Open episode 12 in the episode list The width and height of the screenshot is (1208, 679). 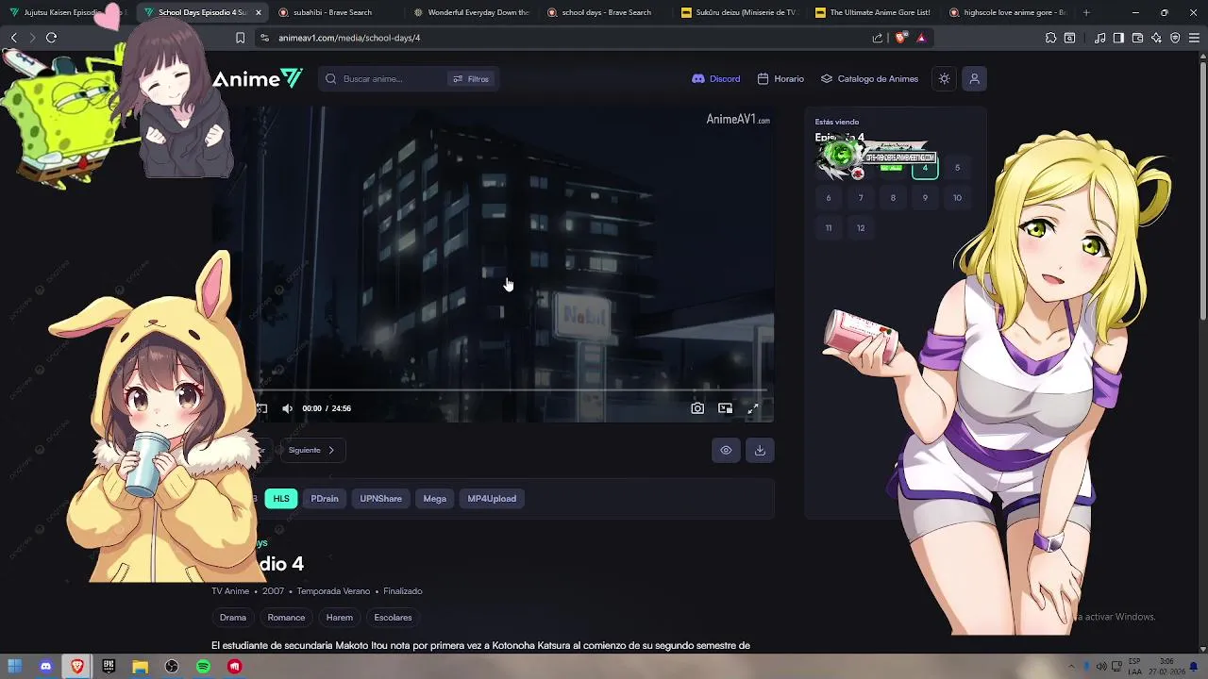861,228
